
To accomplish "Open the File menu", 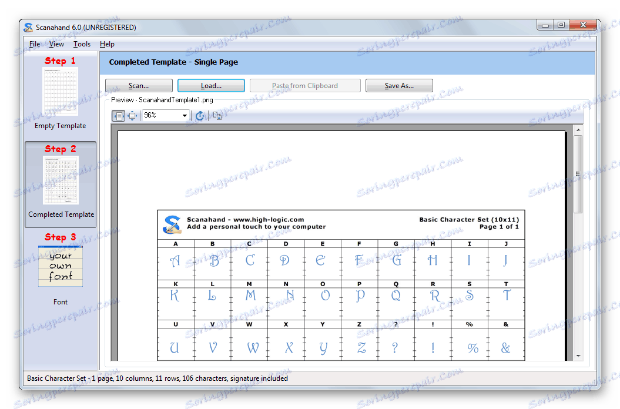I will (35, 44).
